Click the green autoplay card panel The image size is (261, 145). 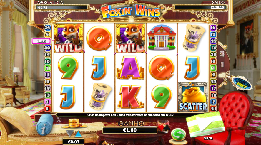(x=205, y=124)
